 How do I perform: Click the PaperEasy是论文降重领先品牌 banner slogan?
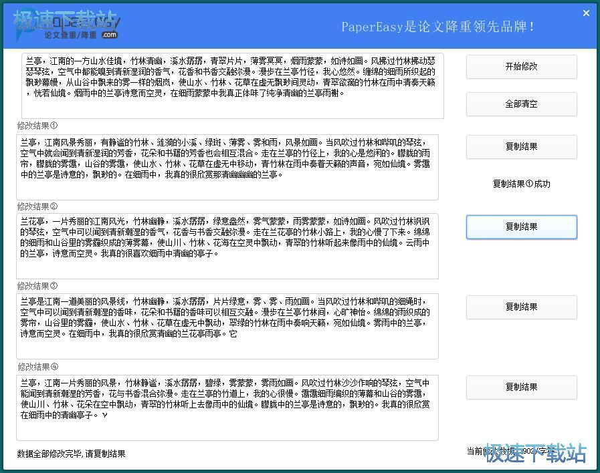[437, 27]
